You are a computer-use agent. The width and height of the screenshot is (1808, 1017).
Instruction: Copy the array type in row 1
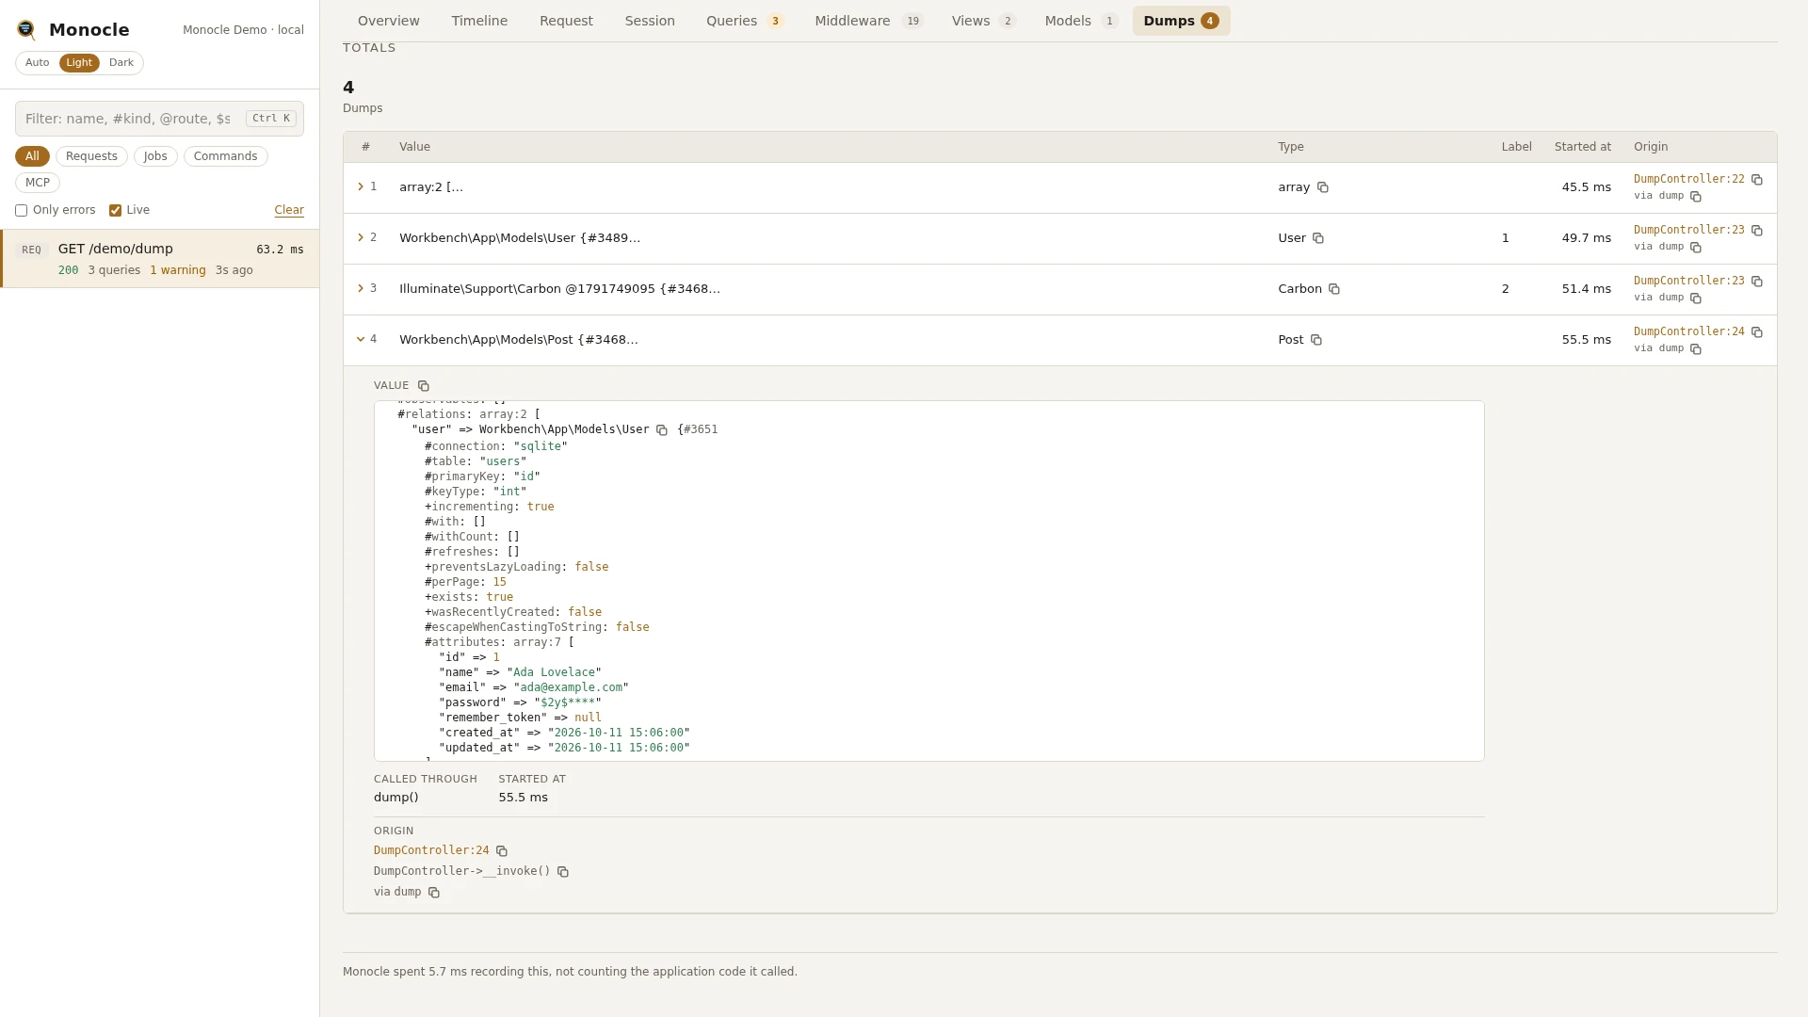[x=1323, y=187]
